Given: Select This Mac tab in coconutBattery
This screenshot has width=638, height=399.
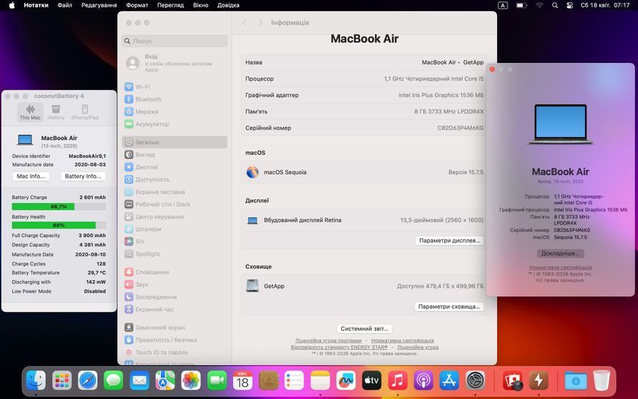Looking at the screenshot, I should (30, 112).
